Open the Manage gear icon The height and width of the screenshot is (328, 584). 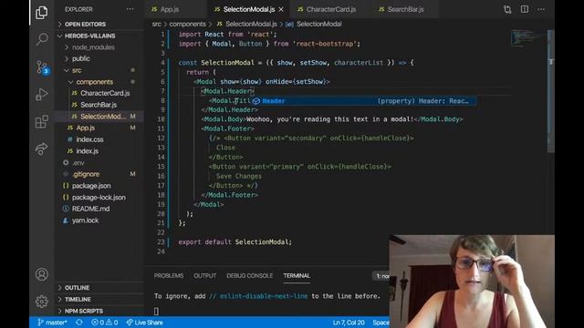[42, 302]
